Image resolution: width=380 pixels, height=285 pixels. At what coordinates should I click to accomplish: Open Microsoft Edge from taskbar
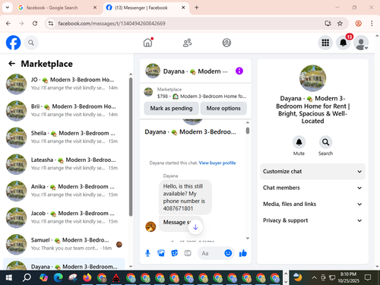(58, 277)
